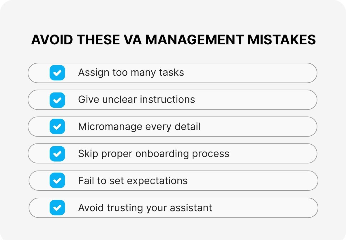Toggle the 'Fail to set expectations' checkbox

point(57,181)
